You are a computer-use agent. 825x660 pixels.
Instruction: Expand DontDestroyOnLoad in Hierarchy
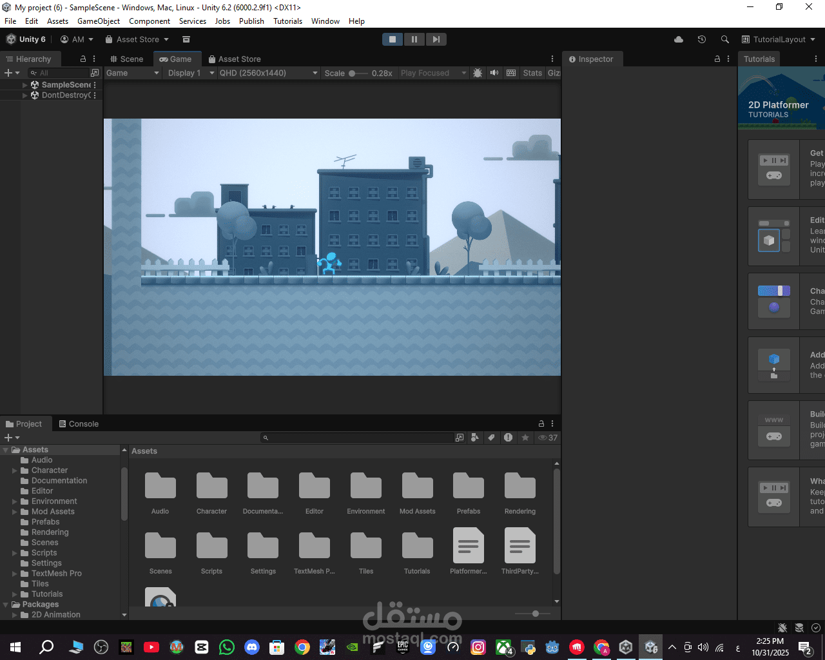[x=25, y=95]
